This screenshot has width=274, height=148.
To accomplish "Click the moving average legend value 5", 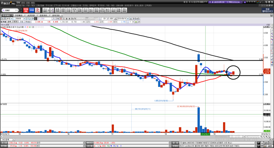I will coord(25,27).
